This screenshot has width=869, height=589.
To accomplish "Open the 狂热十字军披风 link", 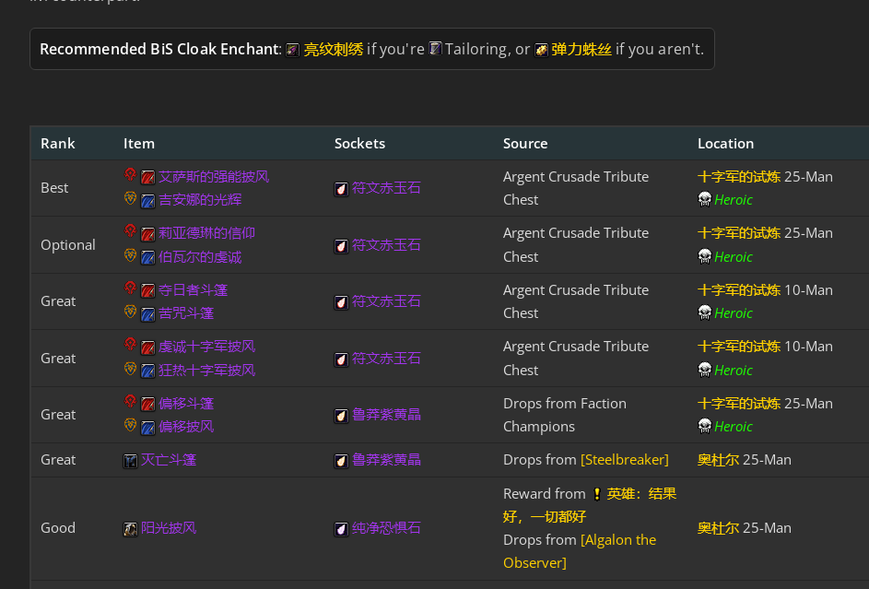I will (206, 371).
